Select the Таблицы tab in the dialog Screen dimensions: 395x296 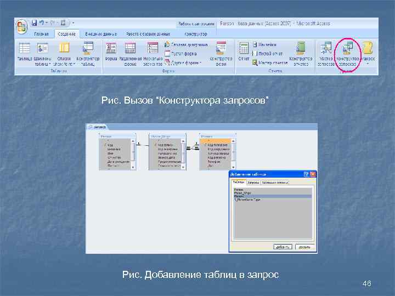point(238,182)
